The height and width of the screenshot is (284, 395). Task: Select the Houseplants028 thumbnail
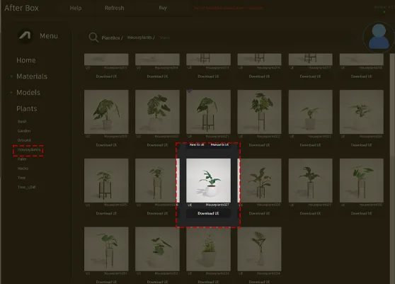click(x=261, y=181)
